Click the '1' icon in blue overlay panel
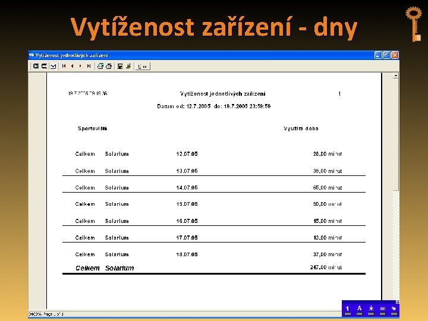Image resolution: width=428 pixels, height=321 pixels. [x=347, y=310]
